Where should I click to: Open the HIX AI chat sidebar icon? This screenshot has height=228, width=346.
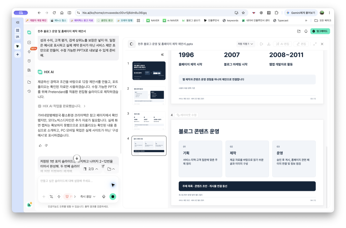click(x=29, y=33)
